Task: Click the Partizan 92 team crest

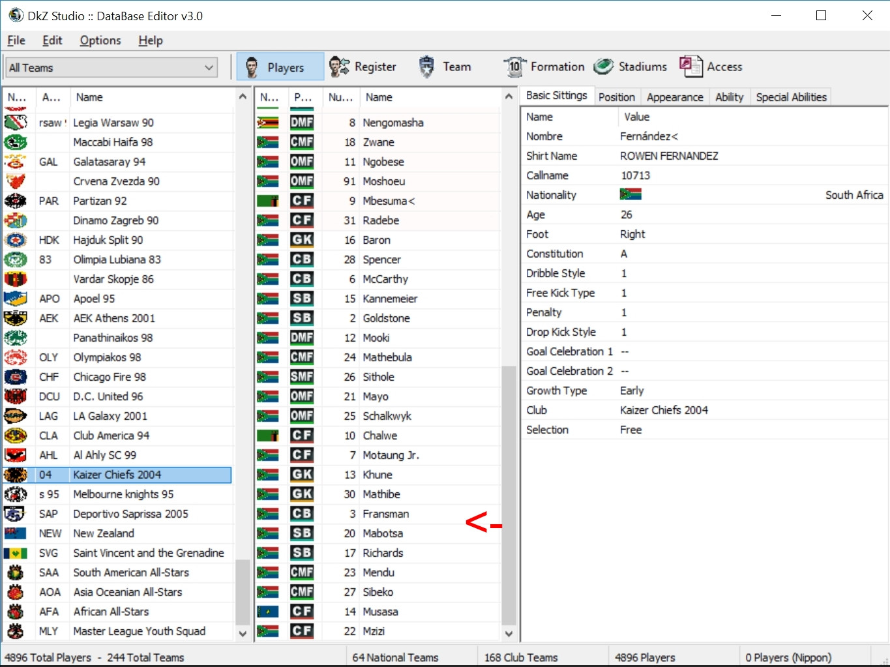Action: click(x=16, y=201)
